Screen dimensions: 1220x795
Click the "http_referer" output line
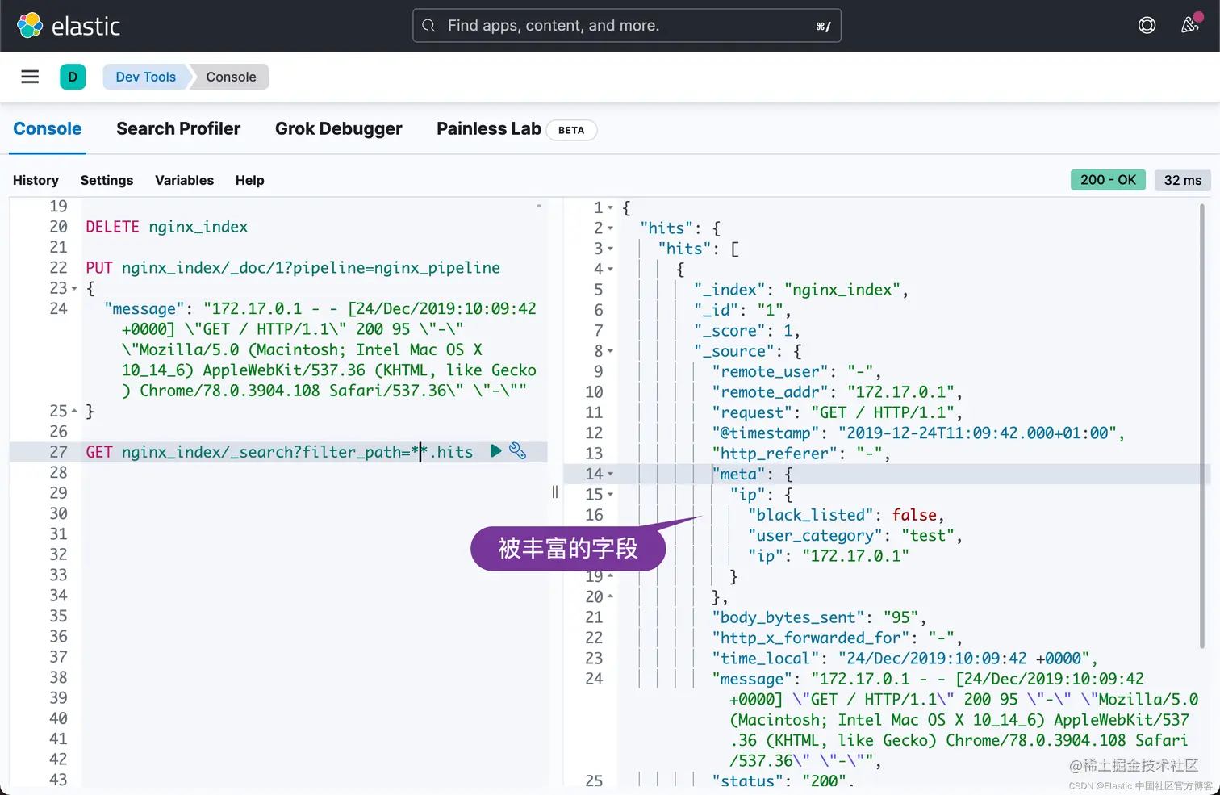(801, 454)
